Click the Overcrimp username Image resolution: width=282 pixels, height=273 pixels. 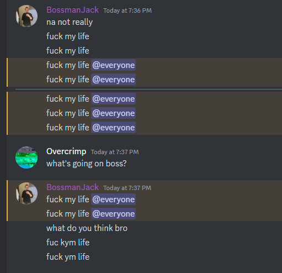pyautogui.click(x=66, y=151)
